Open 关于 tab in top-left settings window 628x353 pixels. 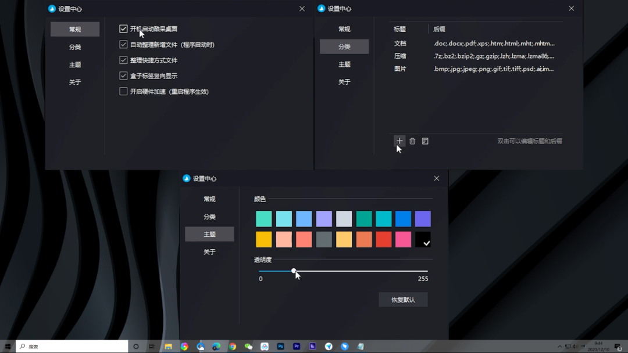pos(75,82)
